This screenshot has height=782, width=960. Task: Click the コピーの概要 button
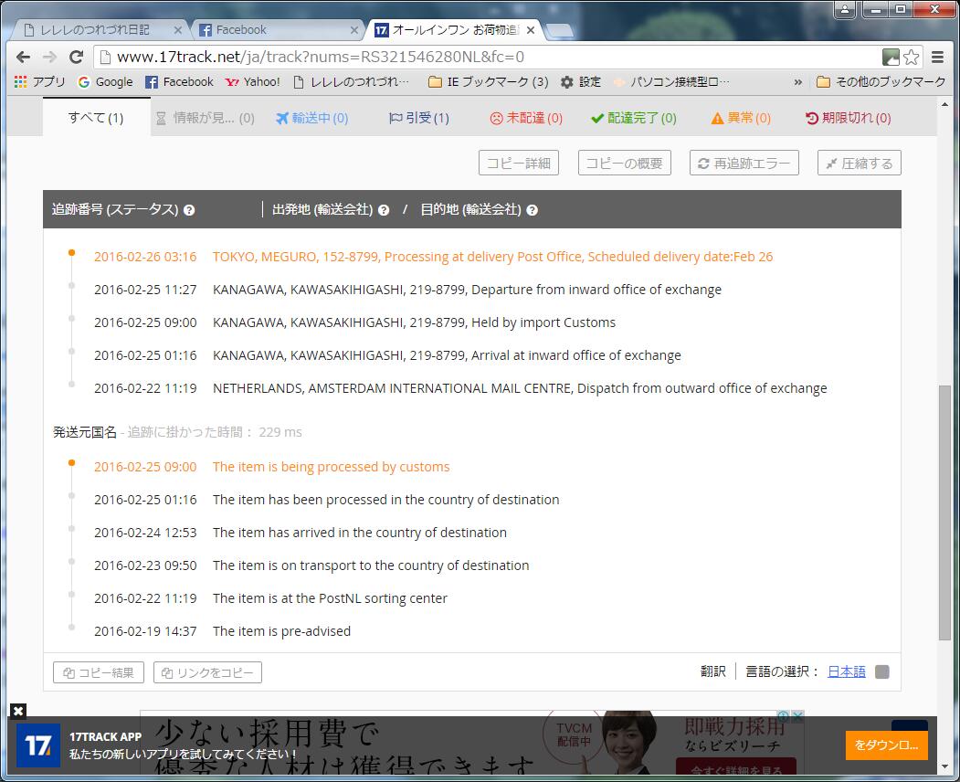[625, 163]
